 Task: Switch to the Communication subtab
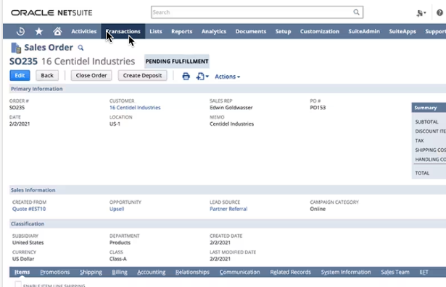click(240, 272)
